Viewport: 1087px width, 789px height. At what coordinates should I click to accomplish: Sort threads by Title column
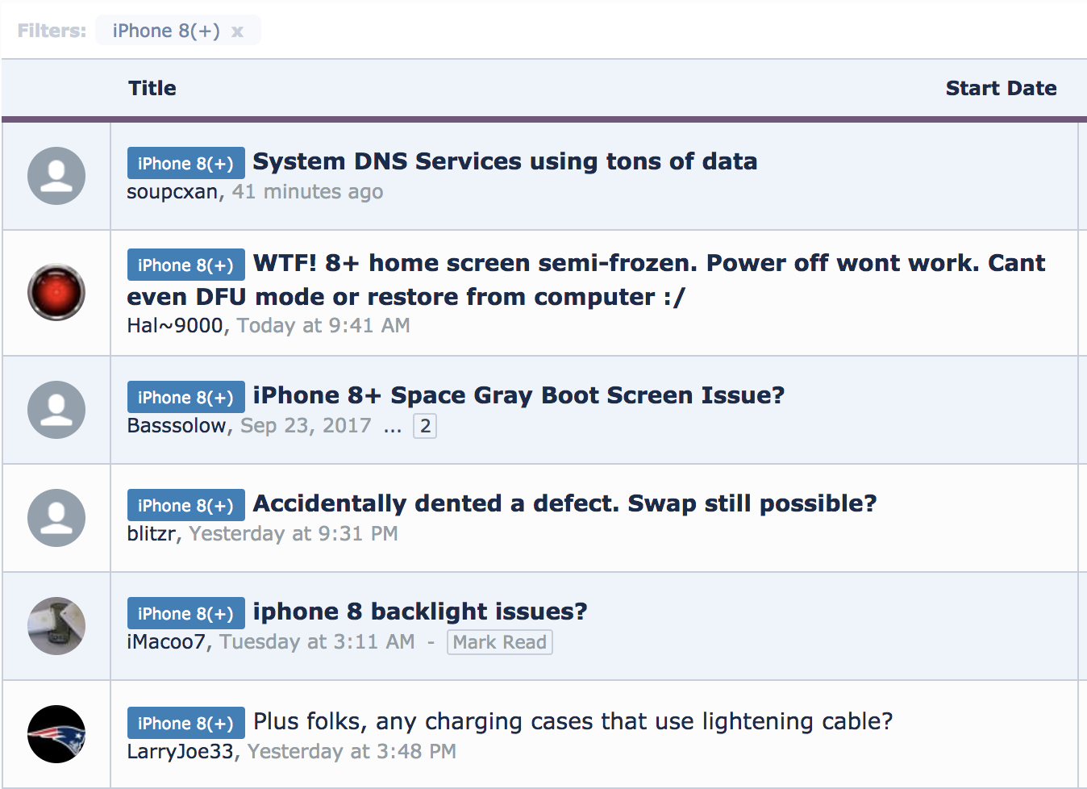tap(152, 88)
